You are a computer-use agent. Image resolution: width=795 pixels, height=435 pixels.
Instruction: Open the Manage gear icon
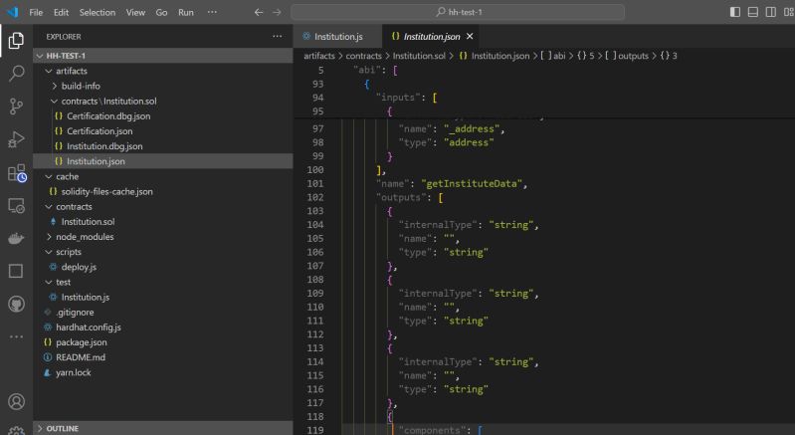click(x=16, y=430)
